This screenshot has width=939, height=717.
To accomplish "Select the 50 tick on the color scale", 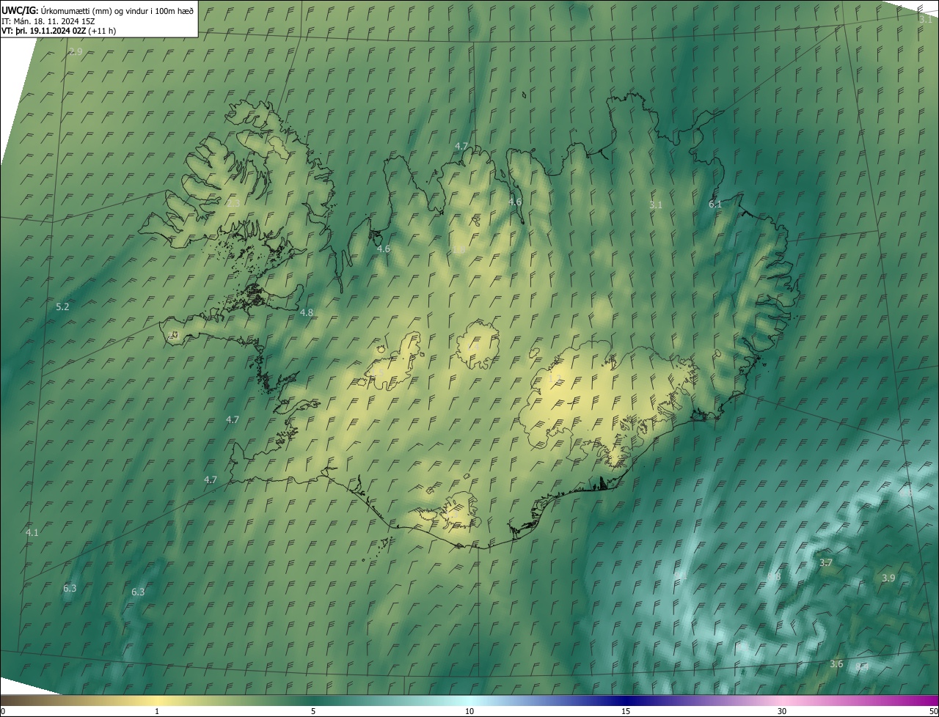I will click(933, 711).
